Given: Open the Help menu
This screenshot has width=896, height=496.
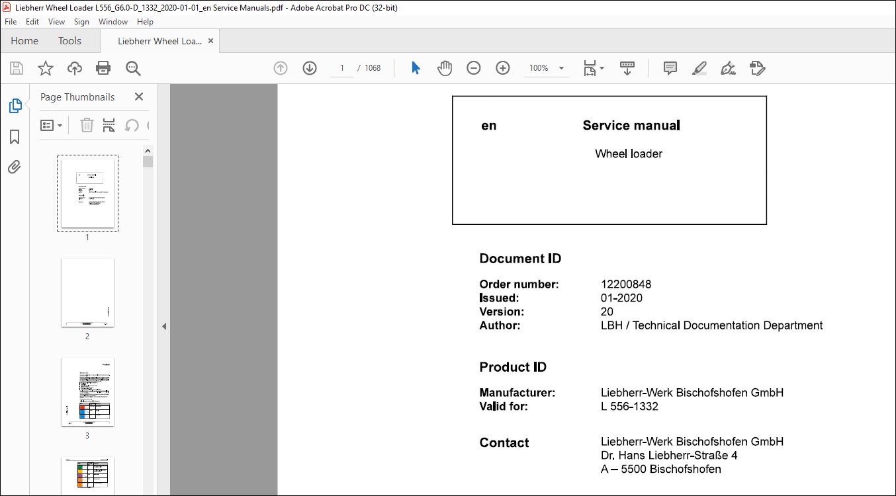Looking at the screenshot, I should (145, 22).
